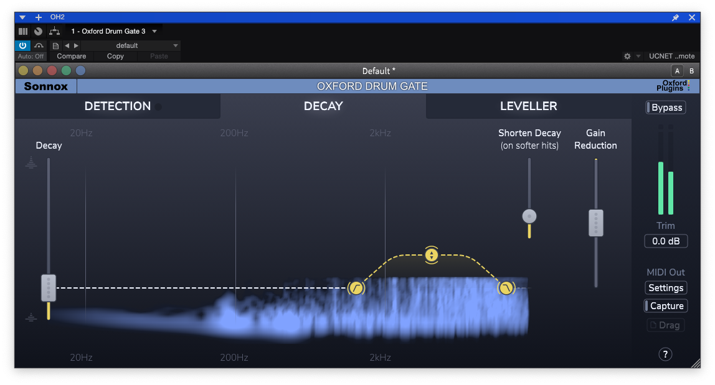Click the Sonnox logo
715x385 pixels.
tap(46, 86)
